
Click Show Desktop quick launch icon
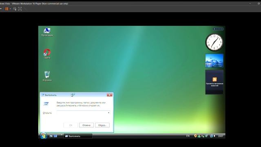51,136
